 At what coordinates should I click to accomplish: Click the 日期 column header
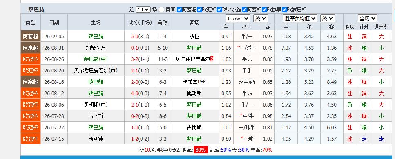click(54, 22)
